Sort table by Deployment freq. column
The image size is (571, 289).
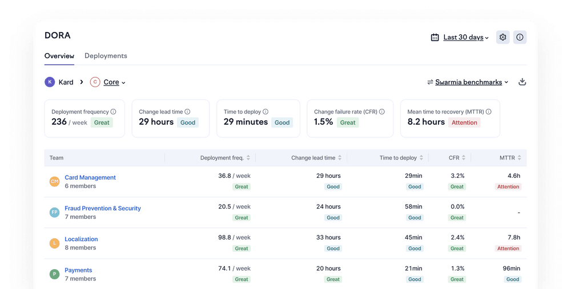(x=225, y=158)
